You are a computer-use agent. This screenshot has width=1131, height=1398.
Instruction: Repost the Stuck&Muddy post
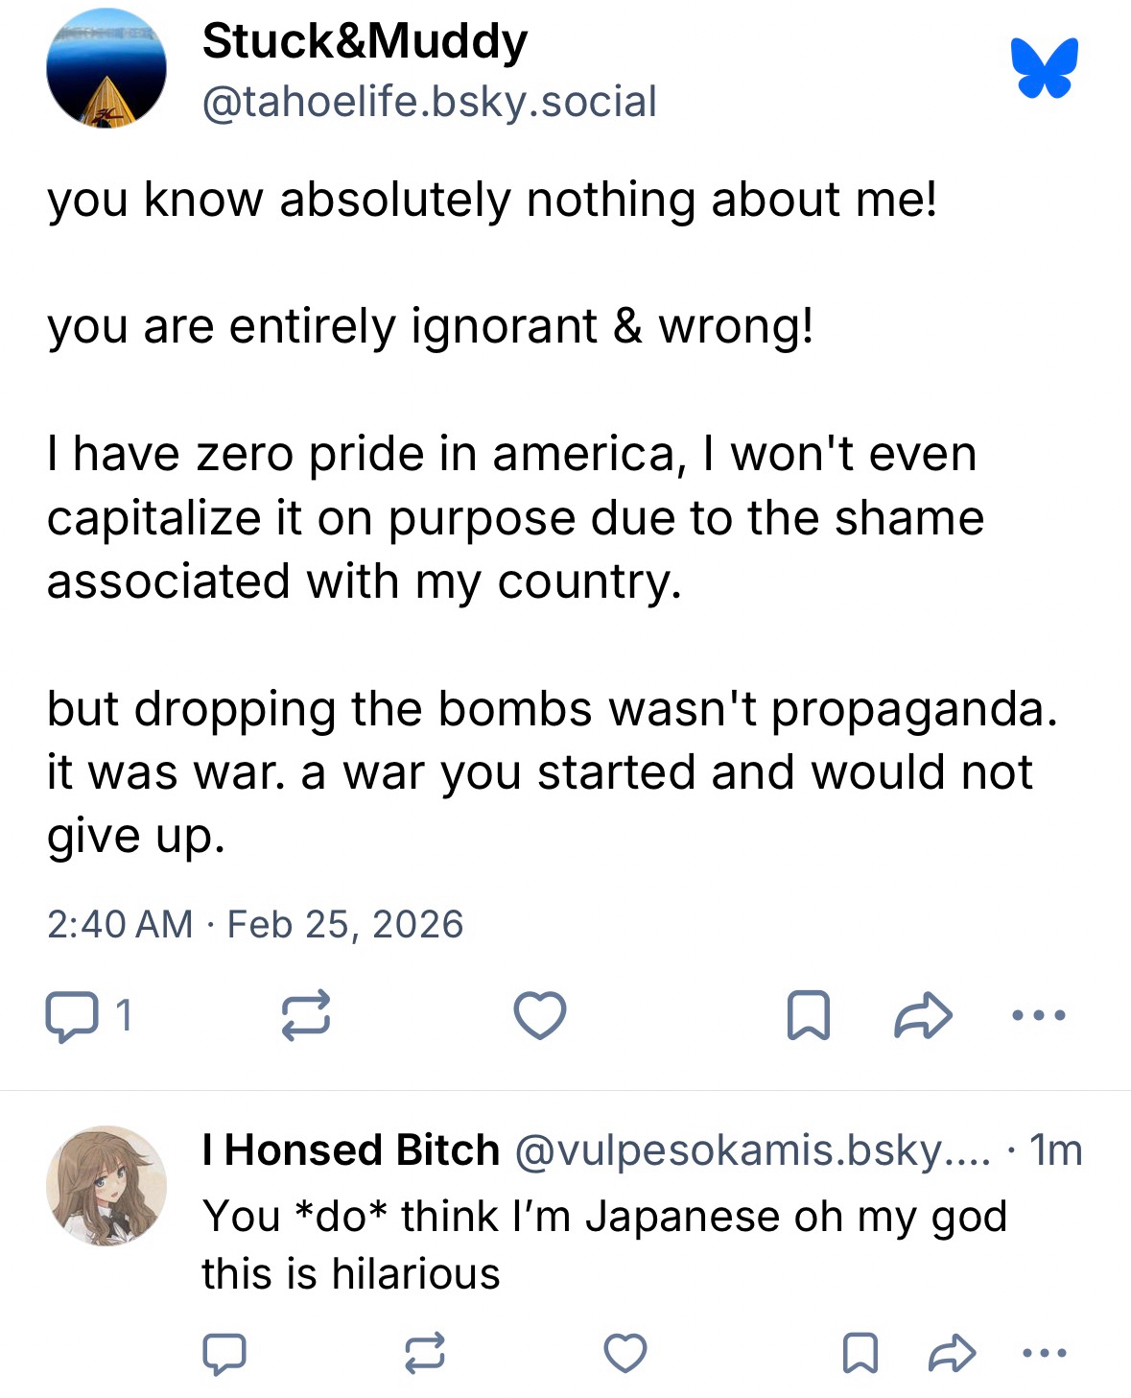pos(306,1015)
